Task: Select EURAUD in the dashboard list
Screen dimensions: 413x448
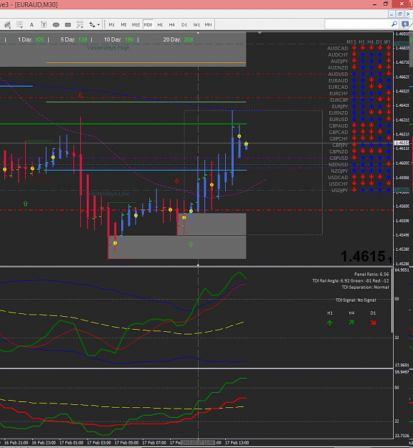Action: click(338, 80)
